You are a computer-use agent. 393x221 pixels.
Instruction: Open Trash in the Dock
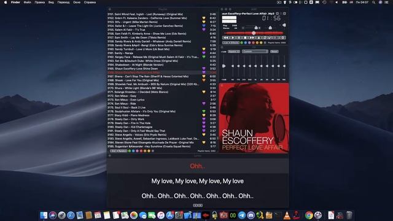[349, 215]
